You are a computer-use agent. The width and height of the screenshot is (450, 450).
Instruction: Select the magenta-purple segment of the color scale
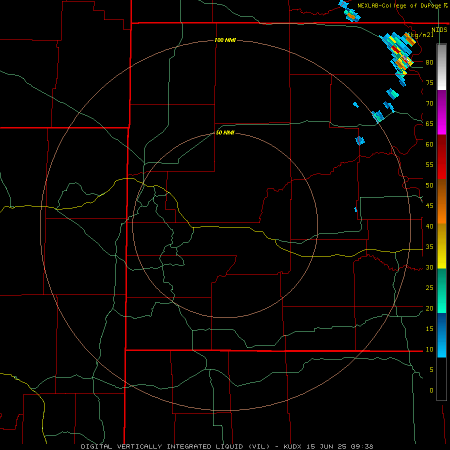441,112
